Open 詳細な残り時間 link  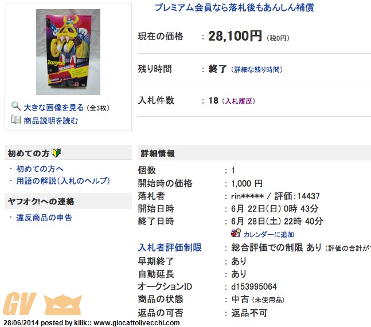click(257, 70)
